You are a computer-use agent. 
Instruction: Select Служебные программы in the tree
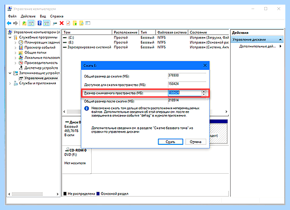pyautogui.click(x=38, y=37)
